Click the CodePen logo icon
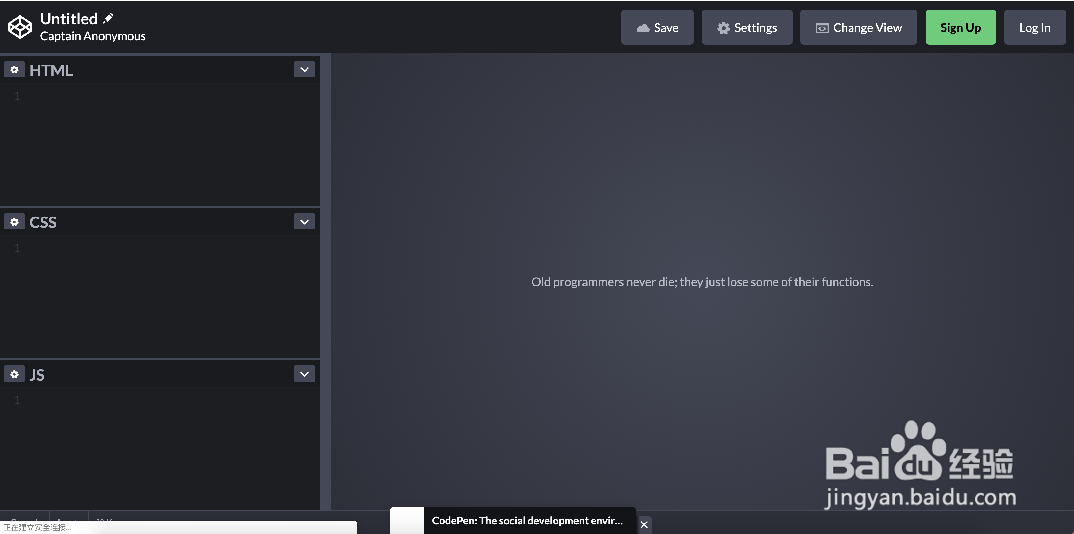This screenshot has width=1074, height=534. coord(19,27)
